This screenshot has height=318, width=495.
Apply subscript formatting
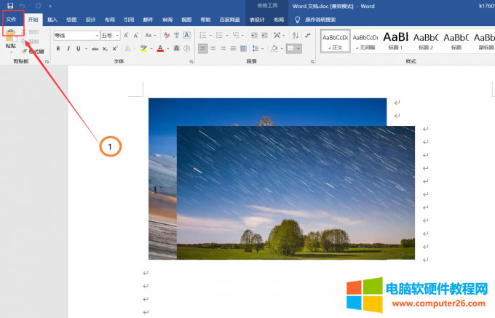105,49
